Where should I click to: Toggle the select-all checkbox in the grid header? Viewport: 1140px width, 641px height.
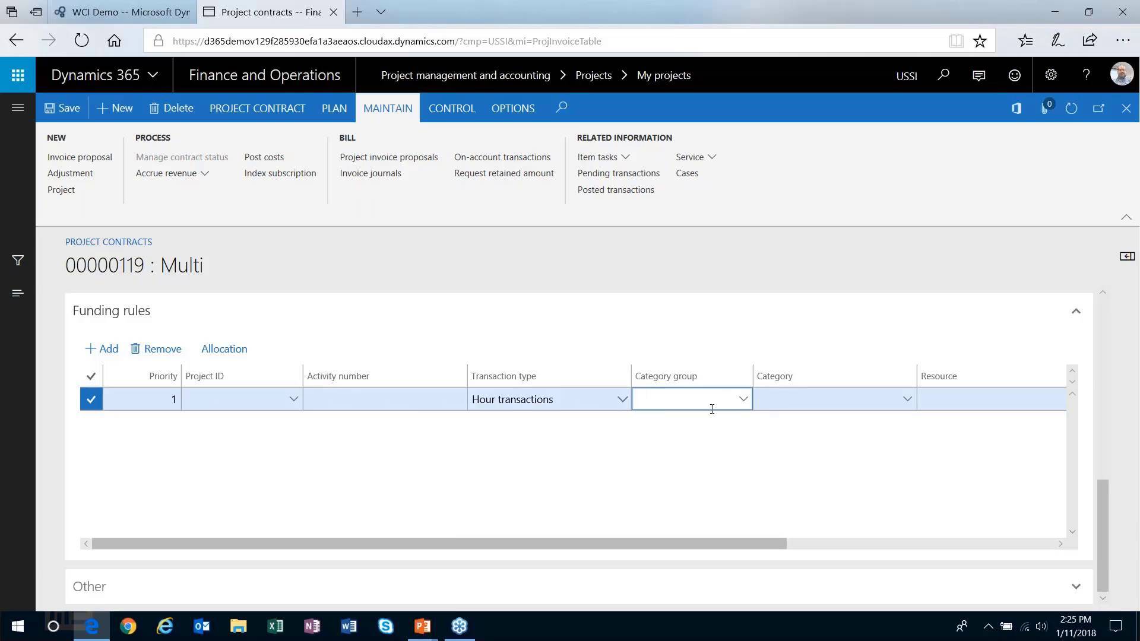pos(91,376)
